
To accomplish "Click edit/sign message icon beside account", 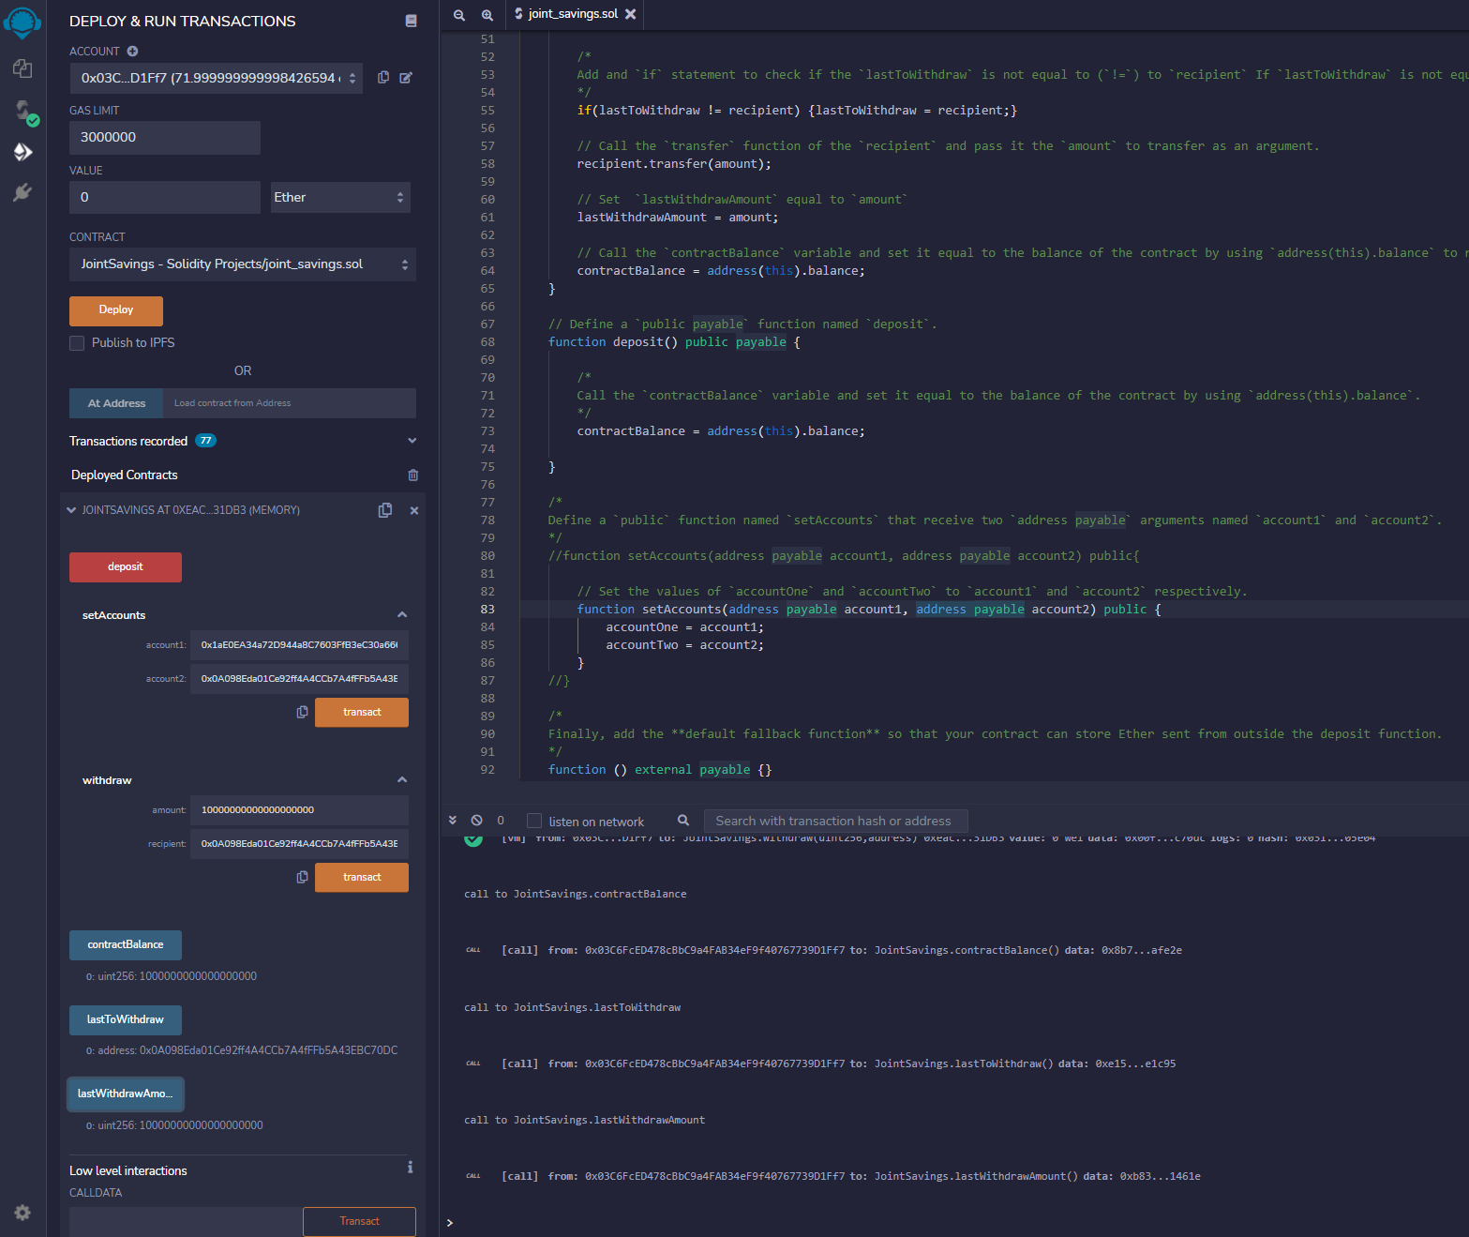I will point(406,77).
